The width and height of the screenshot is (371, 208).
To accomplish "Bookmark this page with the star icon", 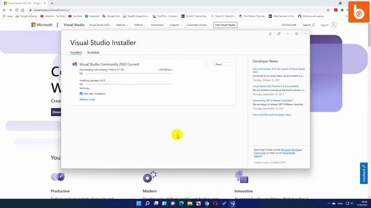I will pos(328,10).
